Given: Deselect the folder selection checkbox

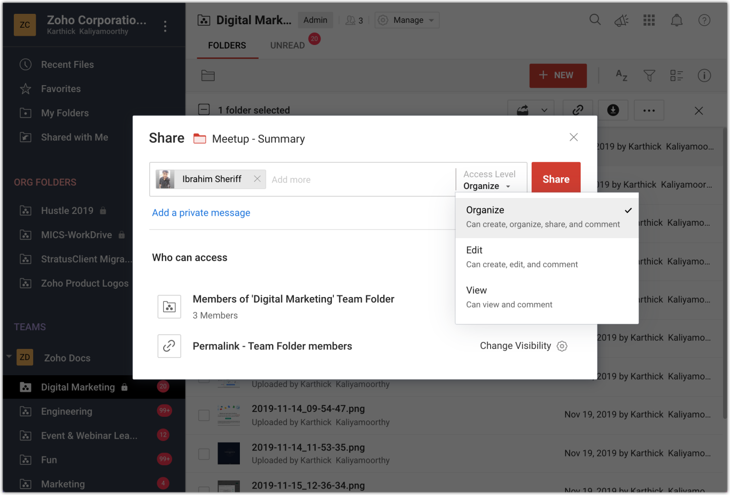Looking at the screenshot, I should click(204, 109).
